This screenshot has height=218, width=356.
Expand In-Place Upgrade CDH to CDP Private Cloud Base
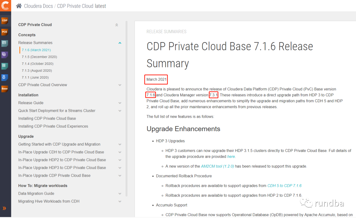(x=120, y=152)
